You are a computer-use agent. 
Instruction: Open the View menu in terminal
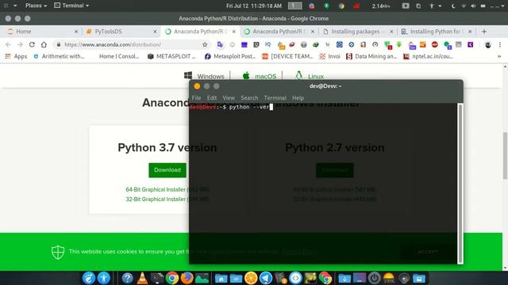click(229, 97)
